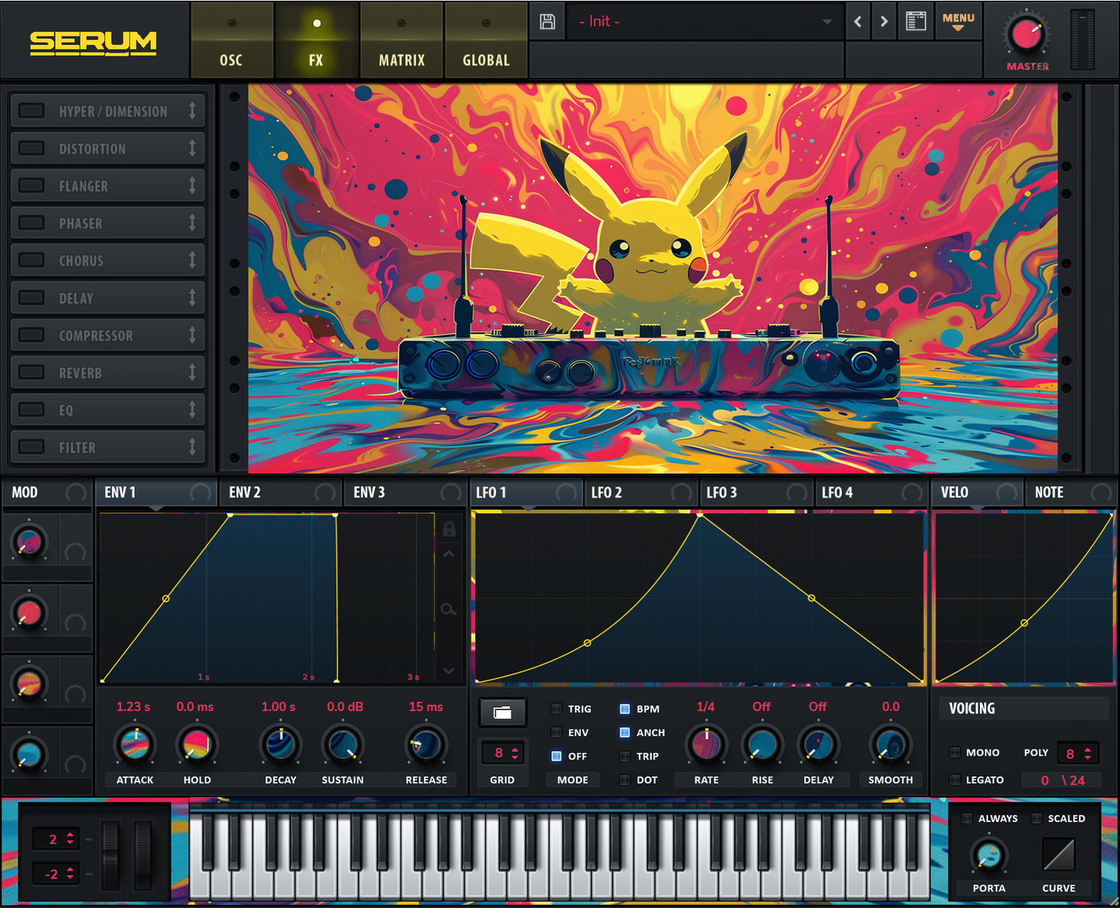Click the LFO 2 modulation source circle
The height and width of the screenshot is (908, 1120).
(681, 493)
